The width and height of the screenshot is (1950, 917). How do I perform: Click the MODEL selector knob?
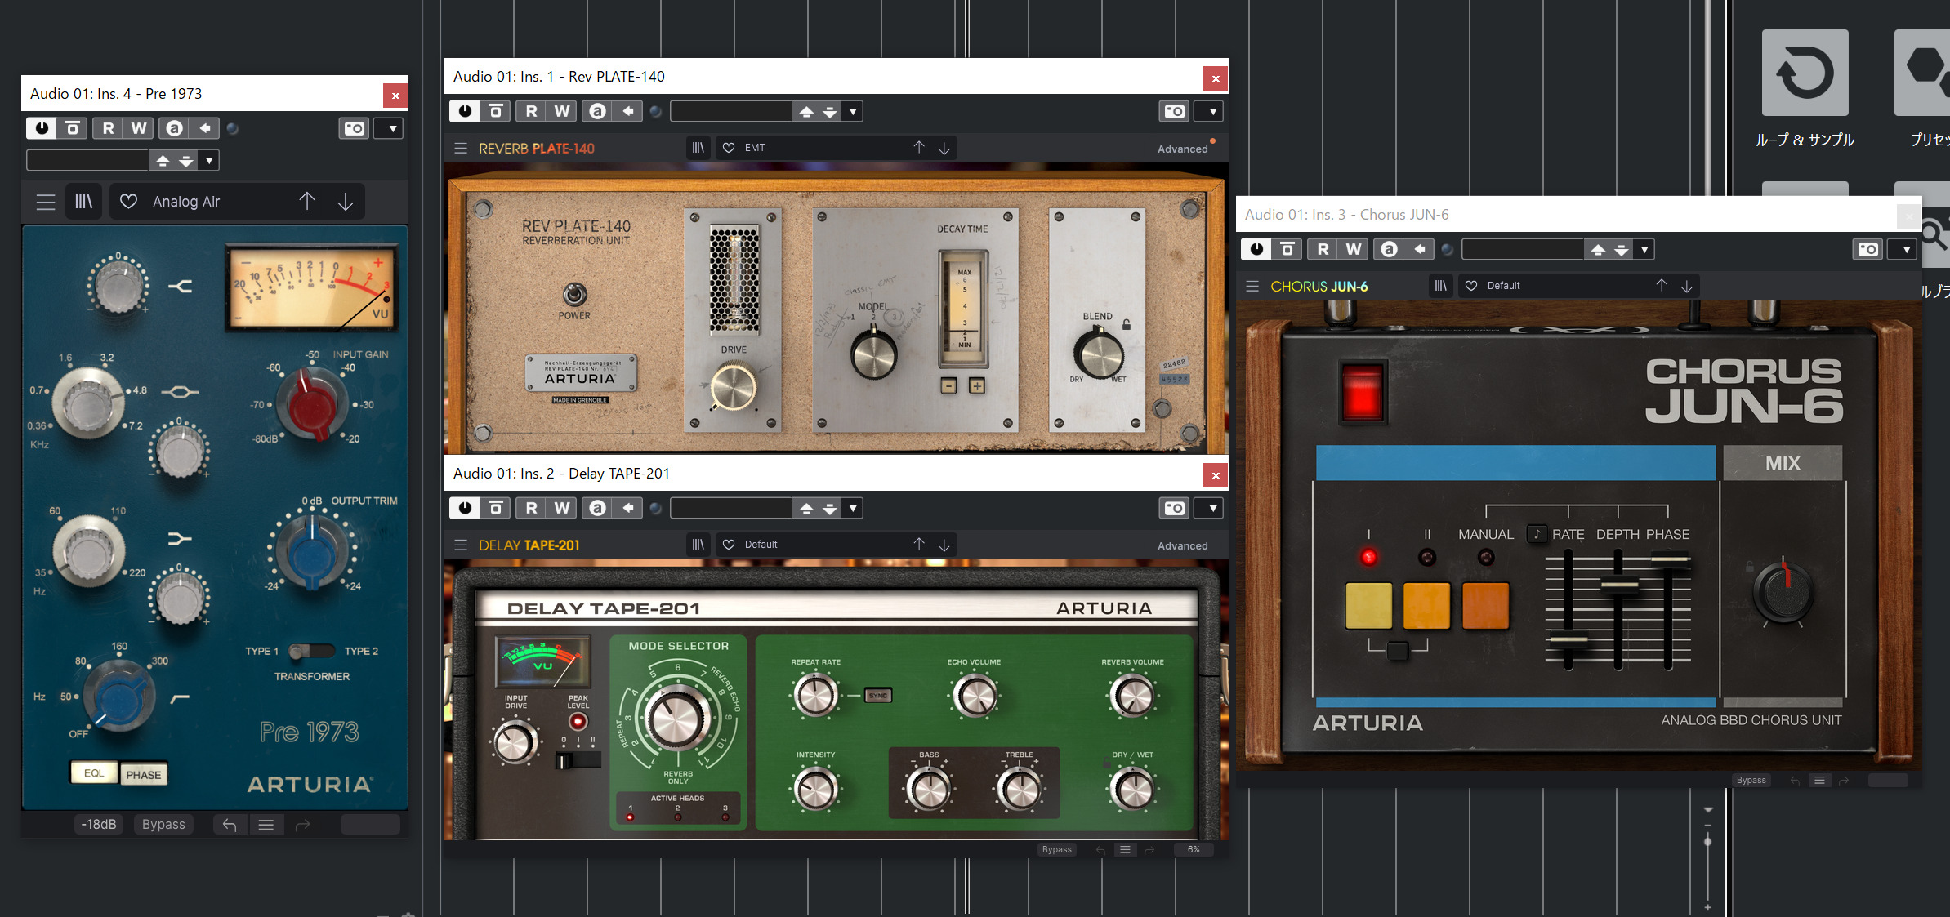click(873, 354)
